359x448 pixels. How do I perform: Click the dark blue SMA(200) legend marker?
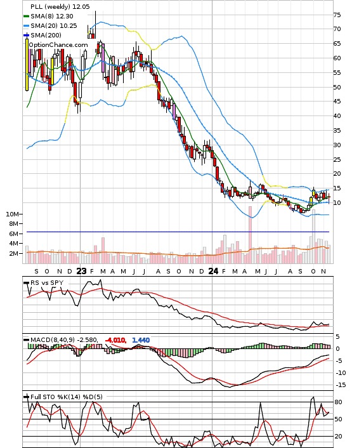(x=26, y=35)
